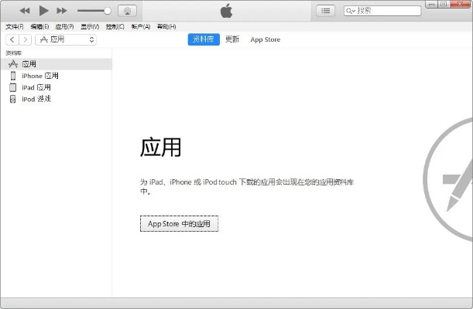Click the apps icon beside sidebar 应用
The height and width of the screenshot is (309, 473).
coord(13,64)
